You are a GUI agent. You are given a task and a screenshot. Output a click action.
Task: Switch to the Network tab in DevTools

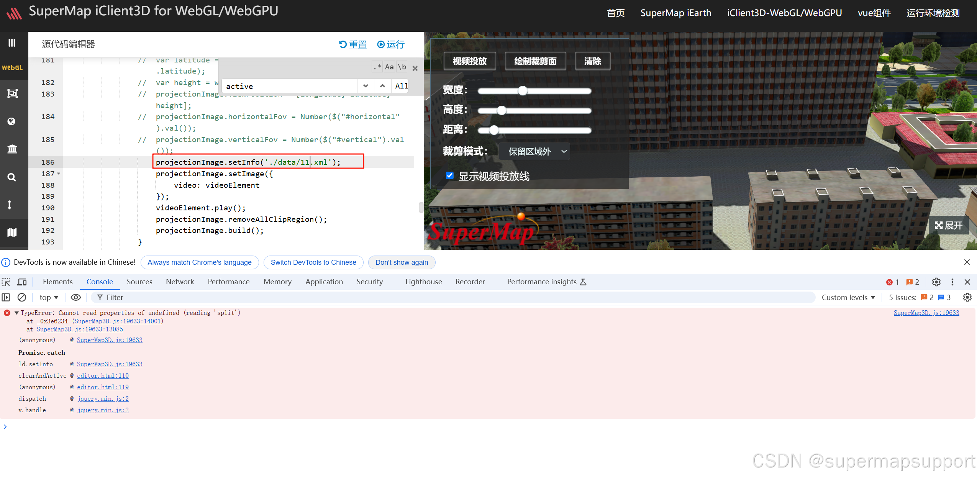[x=180, y=282]
